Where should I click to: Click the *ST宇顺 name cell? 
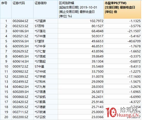point(40,77)
